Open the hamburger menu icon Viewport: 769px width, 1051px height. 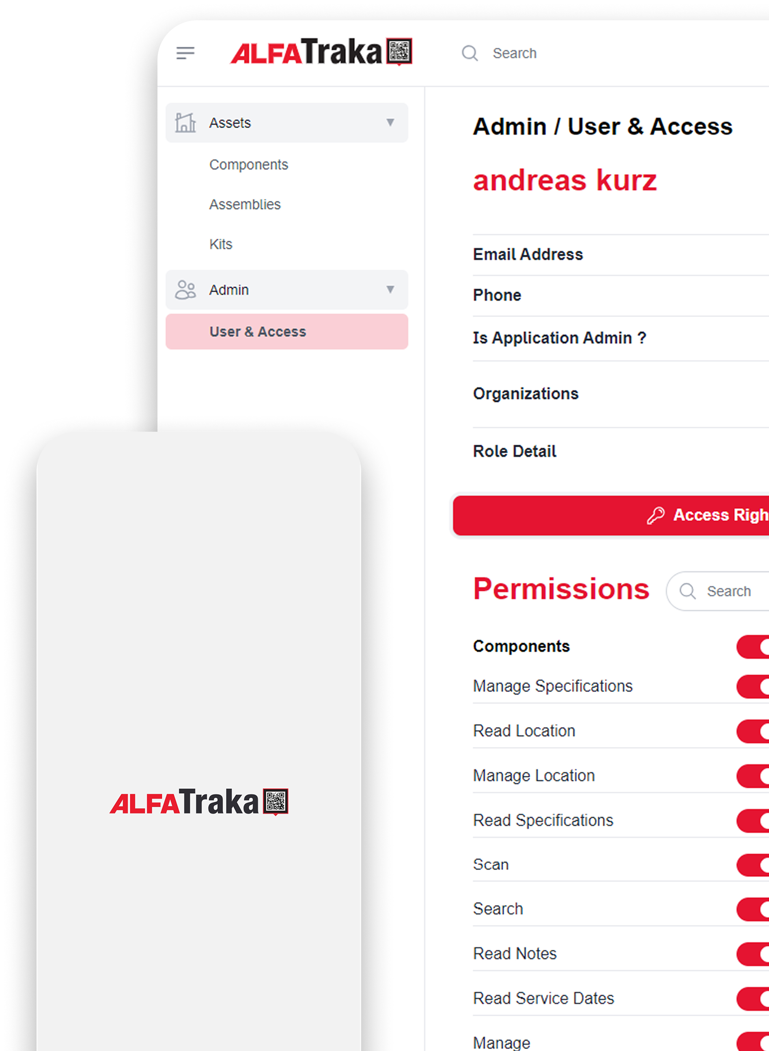click(185, 53)
